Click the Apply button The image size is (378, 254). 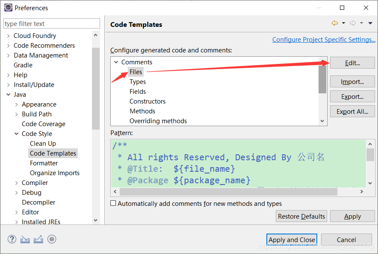pyautogui.click(x=352, y=216)
